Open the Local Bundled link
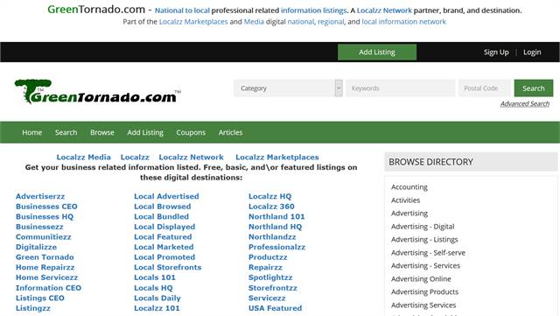This screenshot has width=560, height=316. click(x=161, y=216)
